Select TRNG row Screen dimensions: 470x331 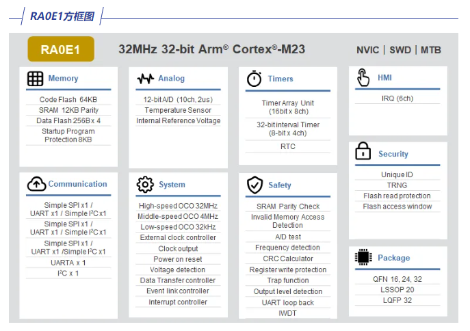397,185
